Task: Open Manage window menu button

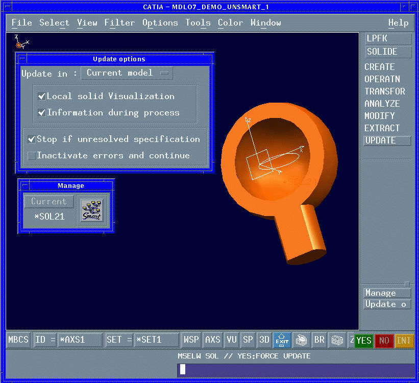Action: click(x=24, y=185)
